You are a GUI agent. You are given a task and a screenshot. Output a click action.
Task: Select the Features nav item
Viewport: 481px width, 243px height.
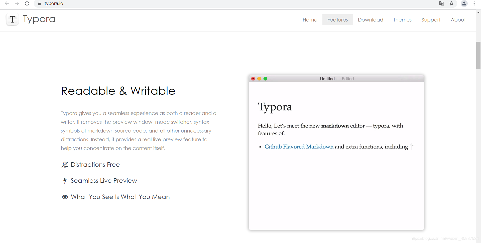pyautogui.click(x=337, y=20)
